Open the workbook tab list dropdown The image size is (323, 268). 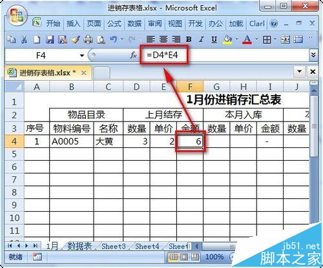pos(300,71)
